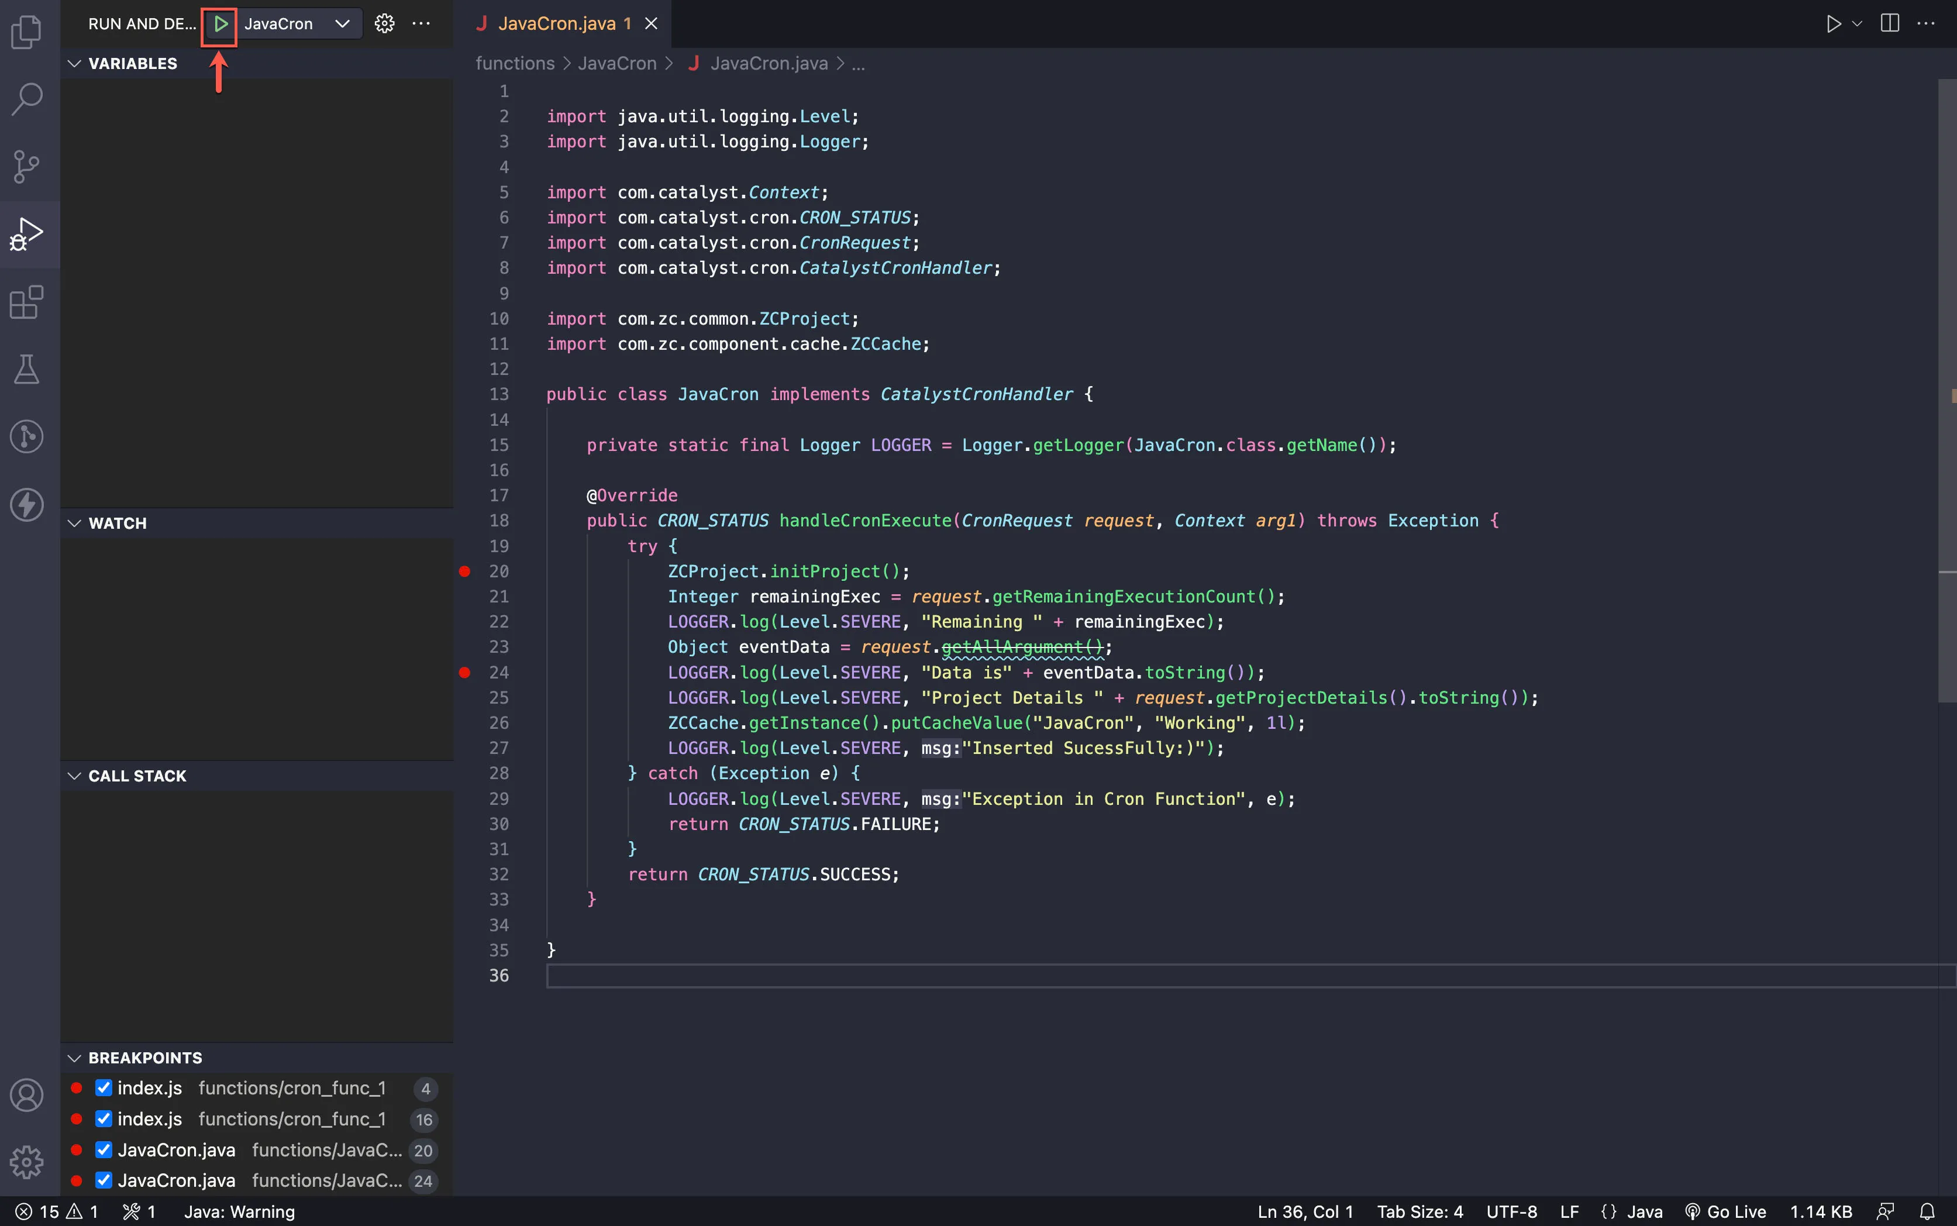Open the Manage gear in activity bar

click(x=27, y=1162)
